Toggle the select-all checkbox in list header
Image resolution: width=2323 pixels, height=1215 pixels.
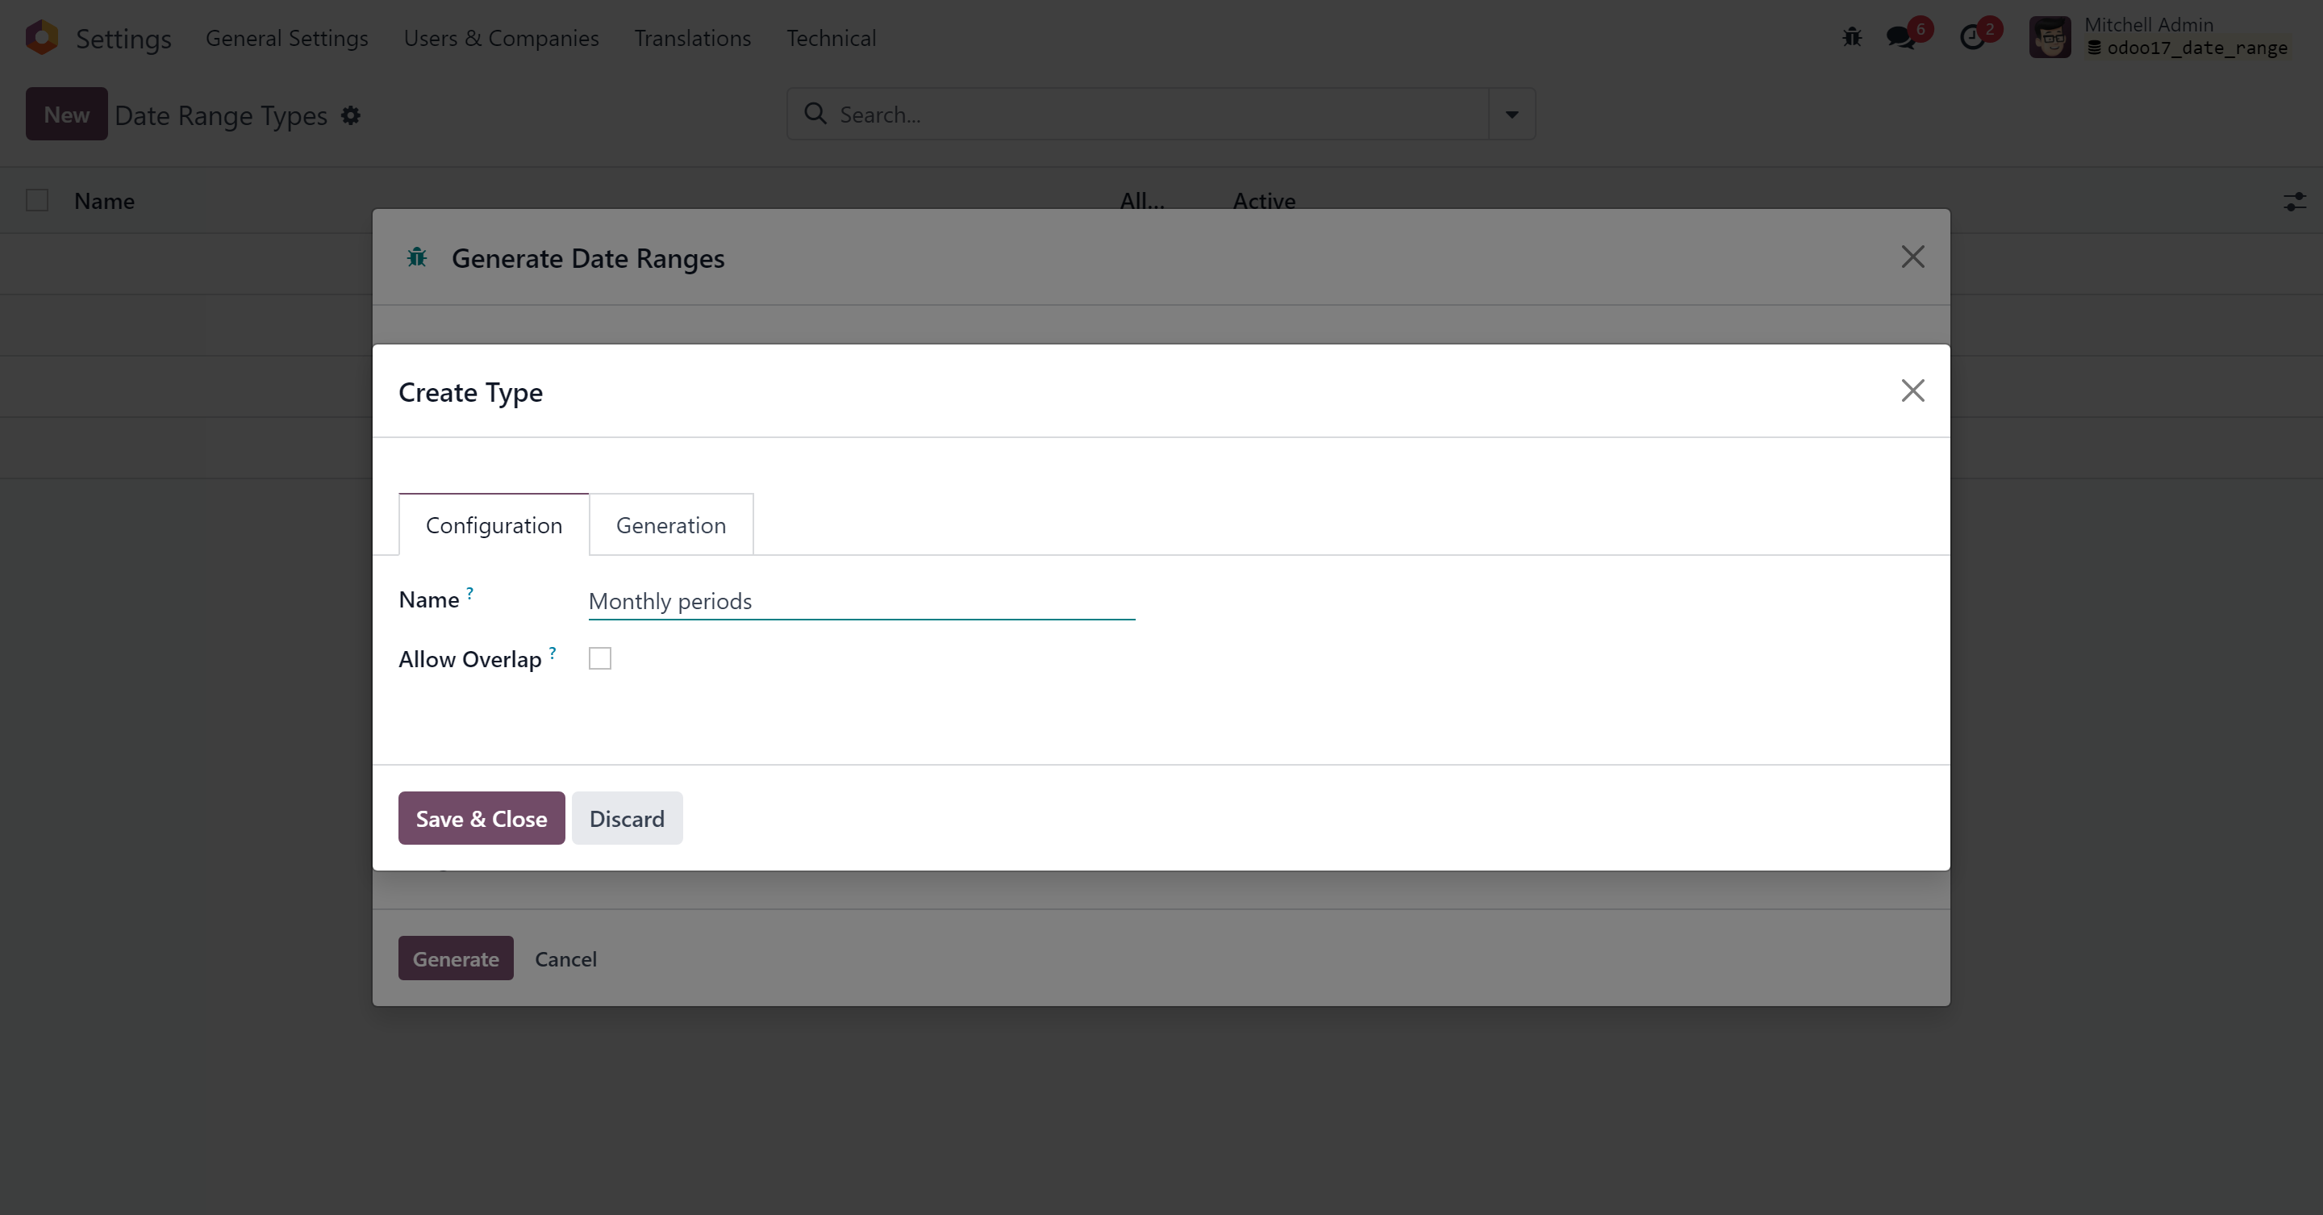click(37, 200)
